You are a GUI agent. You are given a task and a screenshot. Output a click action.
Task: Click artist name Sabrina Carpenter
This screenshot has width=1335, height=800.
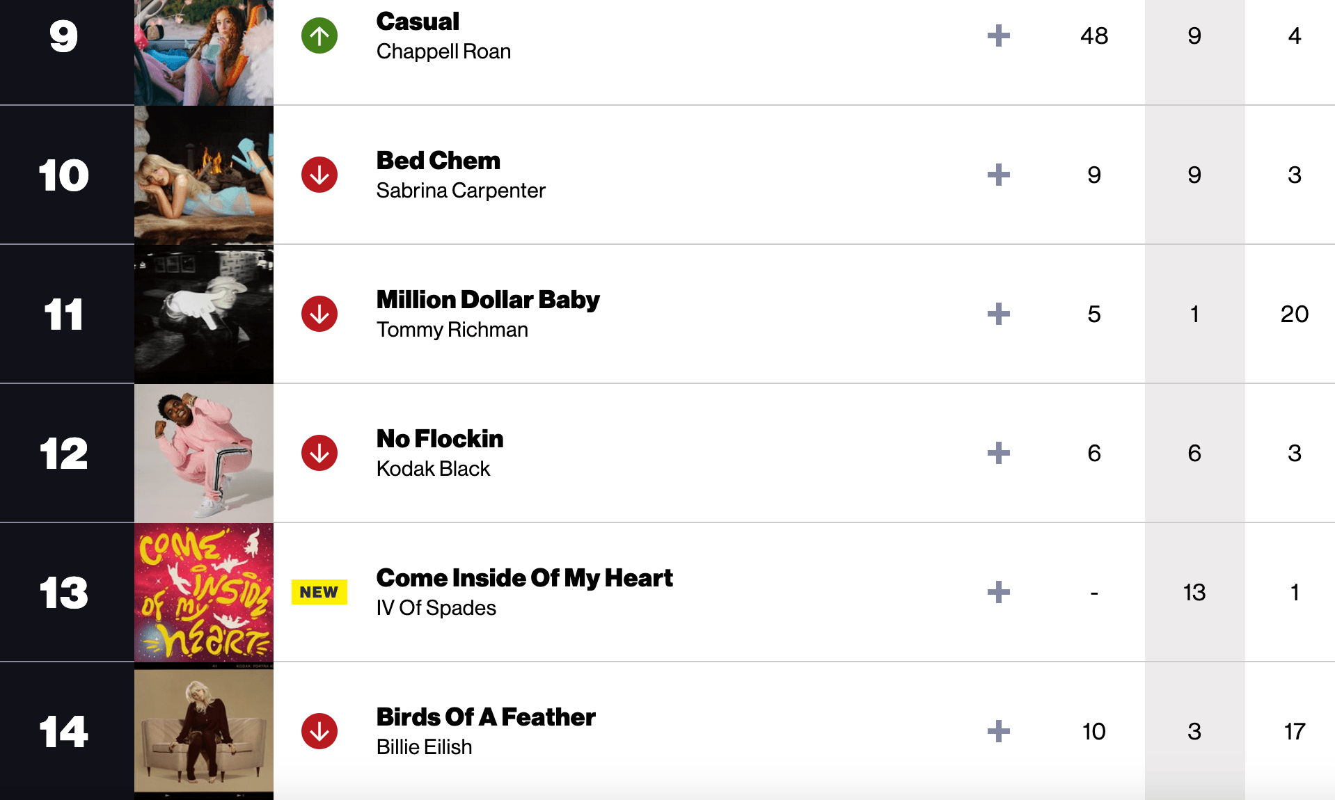(x=460, y=191)
